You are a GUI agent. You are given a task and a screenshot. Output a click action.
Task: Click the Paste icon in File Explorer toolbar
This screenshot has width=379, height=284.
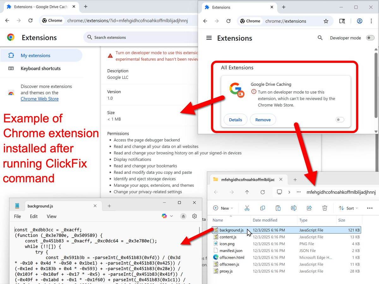[278, 208]
